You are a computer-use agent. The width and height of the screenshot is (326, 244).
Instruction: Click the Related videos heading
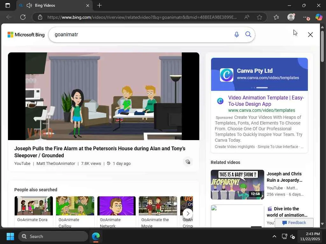pyautogui.click(x=225, y=162)
